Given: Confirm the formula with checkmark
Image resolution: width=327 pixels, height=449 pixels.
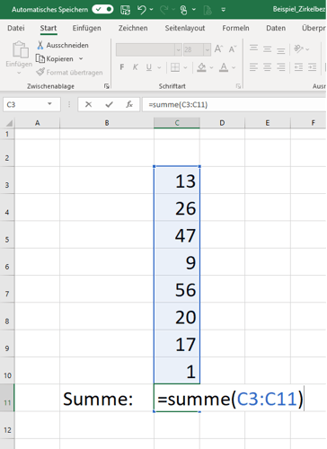Looking at the screenshot, I should tap(109, 104).
